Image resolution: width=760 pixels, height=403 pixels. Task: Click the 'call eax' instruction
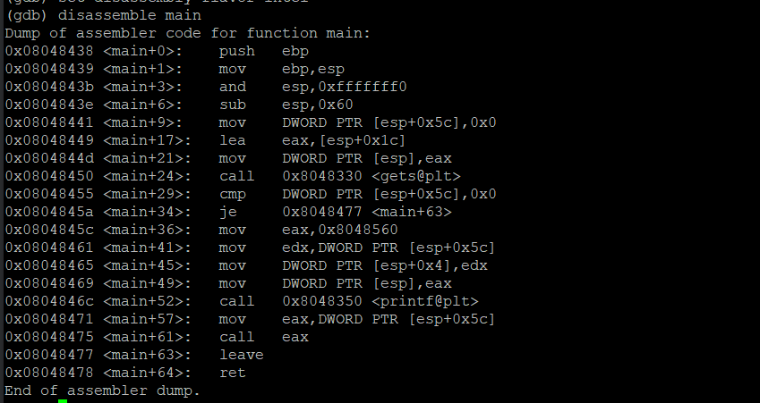click(x=263, y=337)
